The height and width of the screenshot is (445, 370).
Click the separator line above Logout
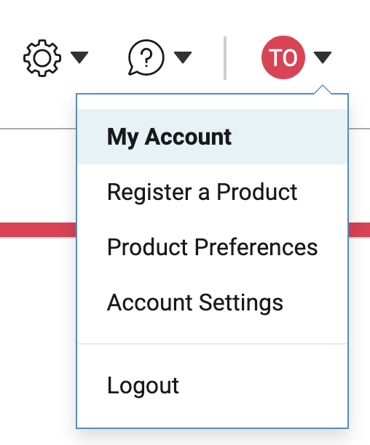[x=212, y=344]
